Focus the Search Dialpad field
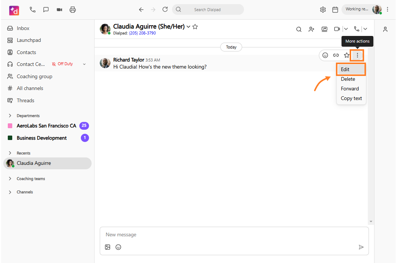 208,10
